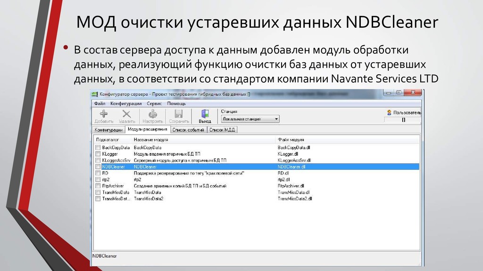Switch to the Конфигурации tab
Image resolution: width=483 pixels, height=271 pixels.
pyautogui.click(x=108, y=130)
